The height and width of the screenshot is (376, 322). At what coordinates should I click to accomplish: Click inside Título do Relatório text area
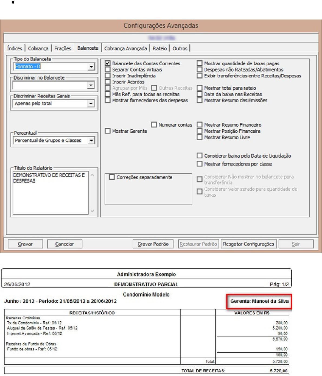[50, 193]
